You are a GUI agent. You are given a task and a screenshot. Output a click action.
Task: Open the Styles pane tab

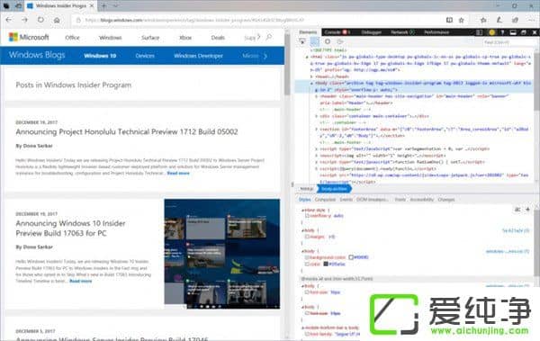304,200
